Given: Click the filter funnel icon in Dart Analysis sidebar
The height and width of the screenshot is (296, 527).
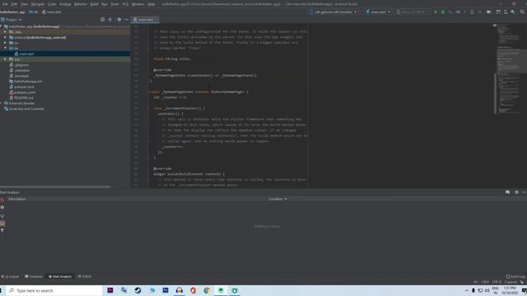Looking at the screenshot, I should pos(2,231).
